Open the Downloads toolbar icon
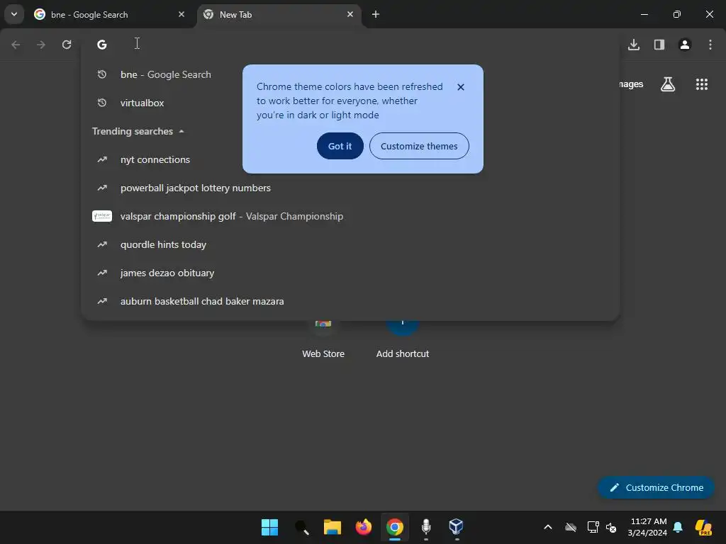Viewport: 726px width, 544px height. [633, 45]
